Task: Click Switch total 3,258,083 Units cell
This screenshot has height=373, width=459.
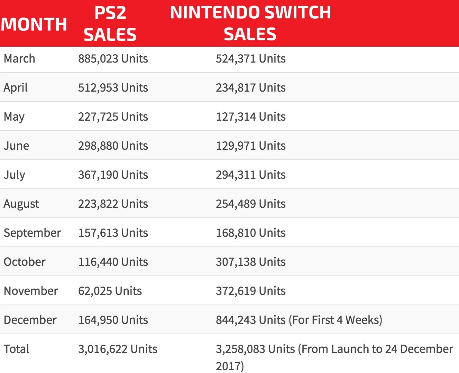Action: click(334, 357)
